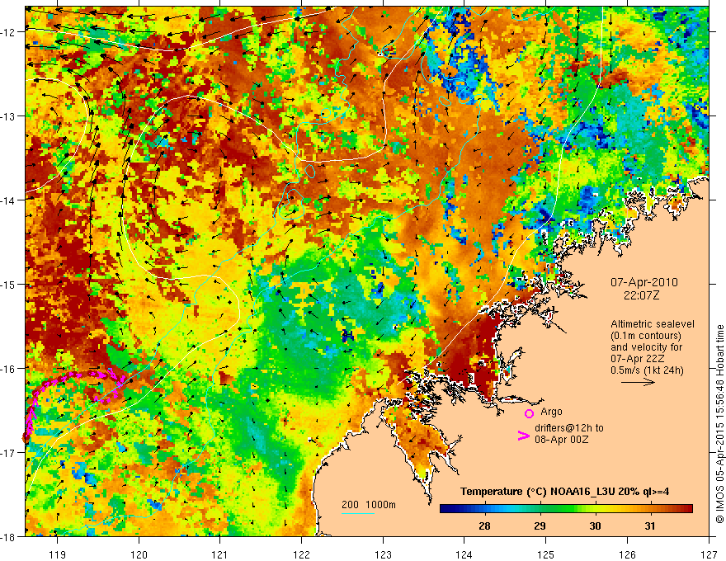
Task: Click the '200 1000m' depth label
Action: pyautogui.click(x=369, y=505)
